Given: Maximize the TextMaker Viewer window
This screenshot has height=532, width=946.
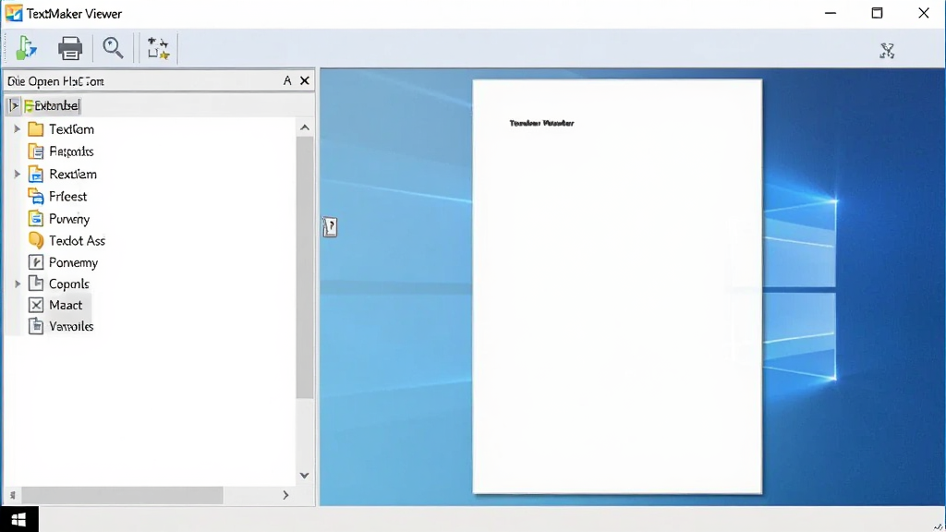Looking at the screenshot, I should tap(878, 13).
